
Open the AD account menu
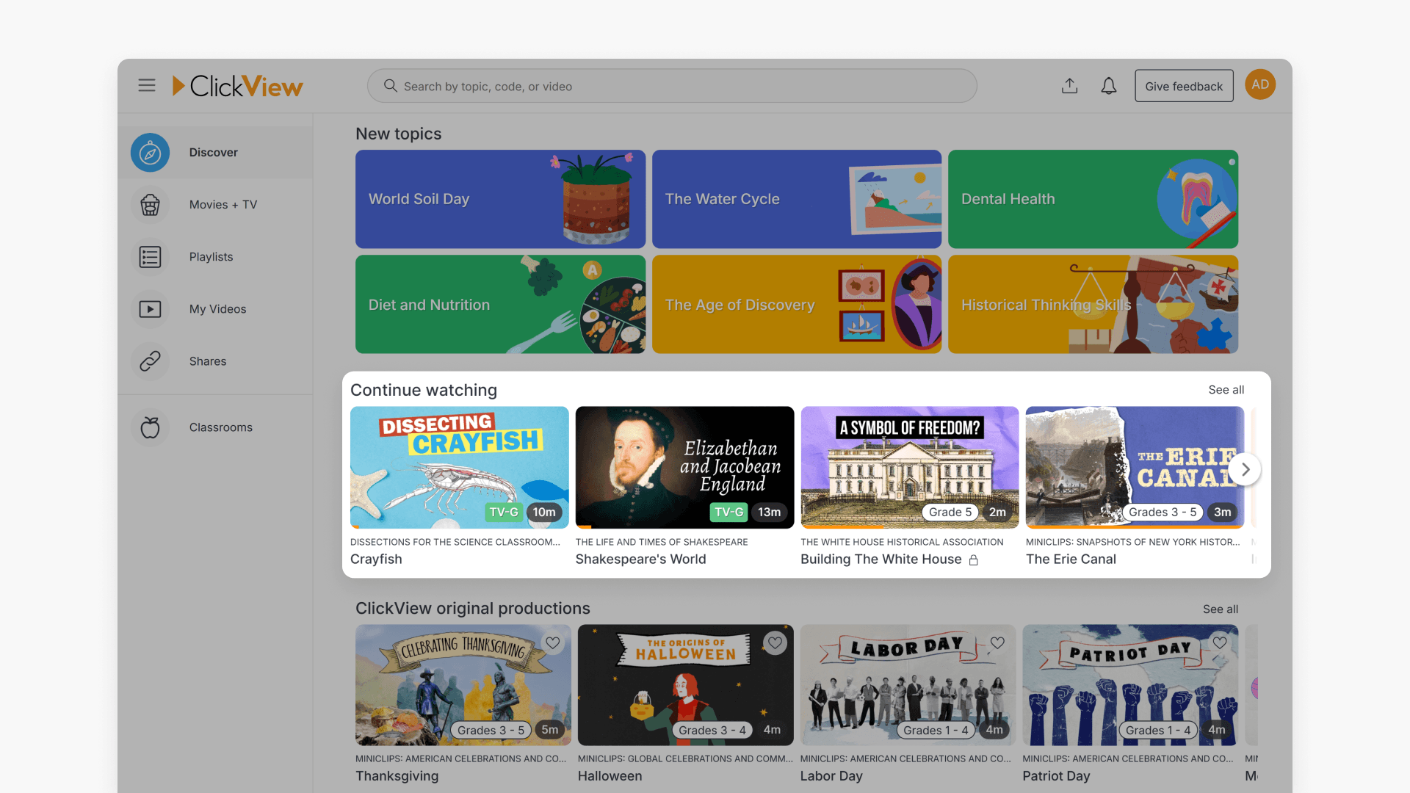coord(1260,84)
